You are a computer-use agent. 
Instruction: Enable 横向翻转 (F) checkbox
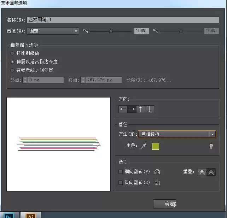click(x=121, y=172)
